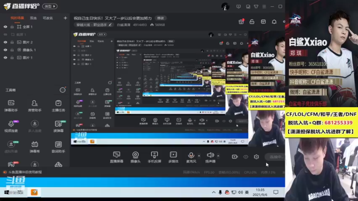Open the 房管助手 tool
The height and width of the screenshot is (201, 358).
click(x=35, y=105)
